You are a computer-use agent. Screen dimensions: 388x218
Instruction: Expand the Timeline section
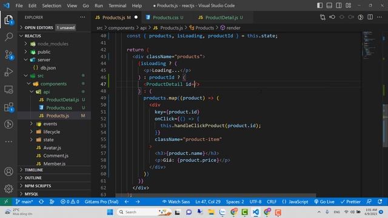(x=54, y=170)
